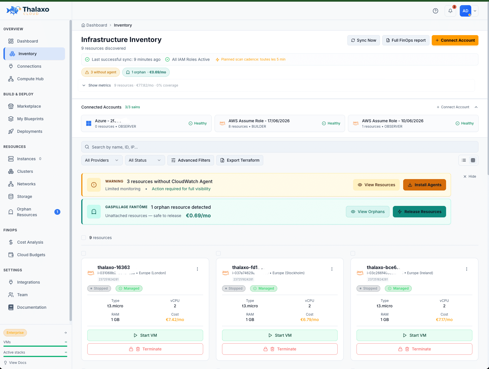The image size is (489, 369).
Task: Open the All Providers dropdown
Action: click(102, 160)
